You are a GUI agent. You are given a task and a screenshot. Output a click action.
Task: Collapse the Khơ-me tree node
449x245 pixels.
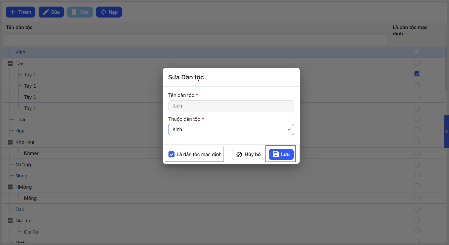[10, 142]
